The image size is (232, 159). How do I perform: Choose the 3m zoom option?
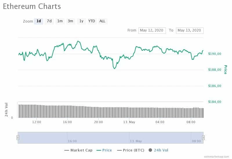coord(70,21)
